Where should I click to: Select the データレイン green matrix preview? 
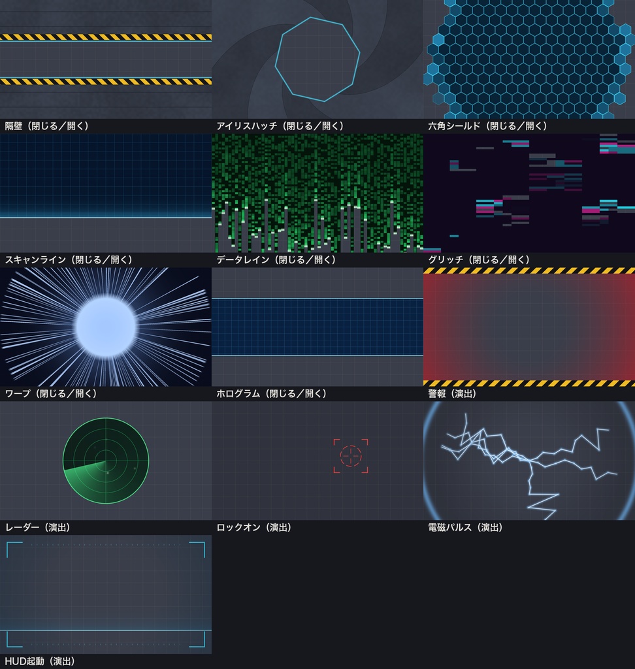pos(317,193)
